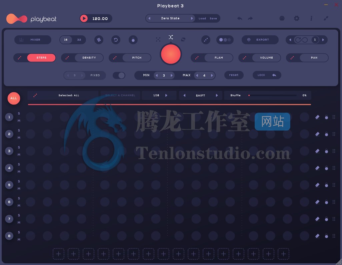Image resolution: width=342 pixels, height=265 pixels.
Task: Increase MIN value arrow
Action: click(x=172, y=75)
